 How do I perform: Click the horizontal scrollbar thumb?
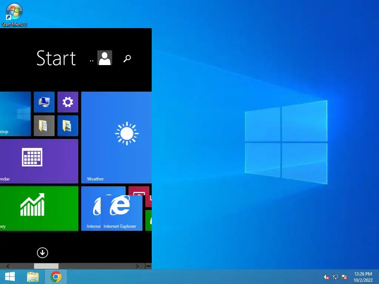point(46,266)
